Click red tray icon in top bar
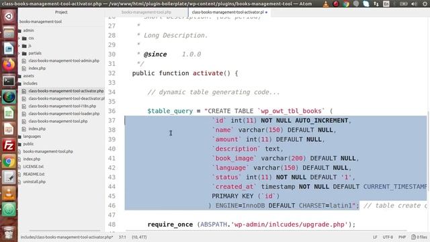 336,4
